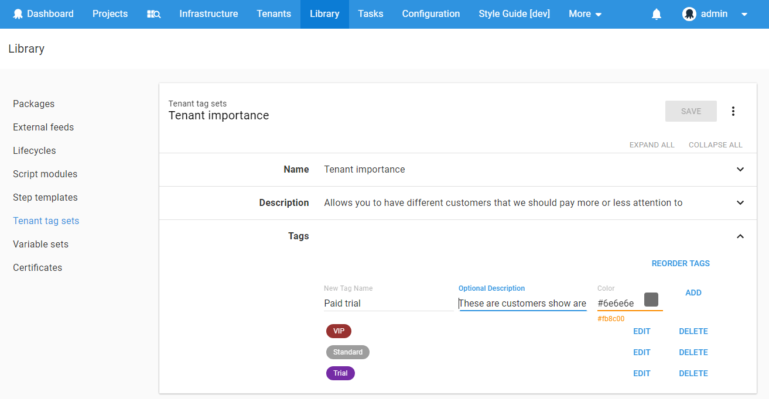This screenshot has width=769, height=399.
Task: Collapse the Tags section chevron
Action: pyautogui.click(x=740, y=236)
